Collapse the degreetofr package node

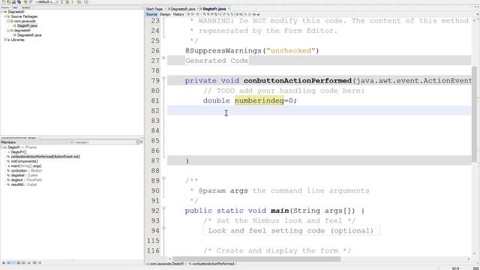click(x=8, y=30)
